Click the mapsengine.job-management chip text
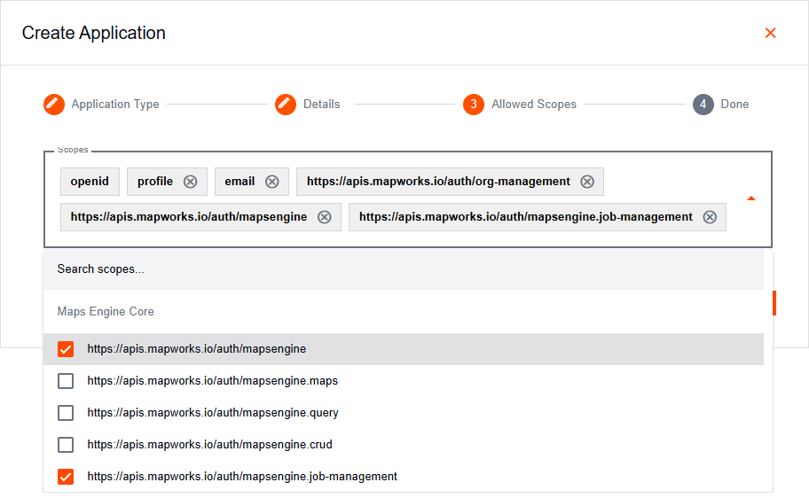809x498 pixels. click(x=526, y=217)
